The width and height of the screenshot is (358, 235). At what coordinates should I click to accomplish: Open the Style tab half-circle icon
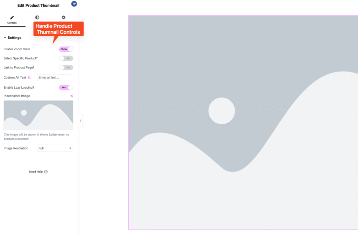coord(37,17)
